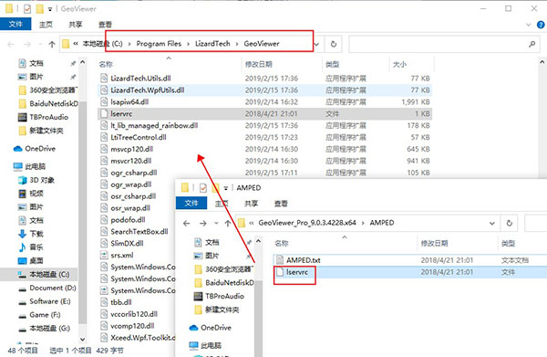Open 文档 quick access in GeoViewer sidebar
This screenshot has width=547, height=357.
[36, 63]
